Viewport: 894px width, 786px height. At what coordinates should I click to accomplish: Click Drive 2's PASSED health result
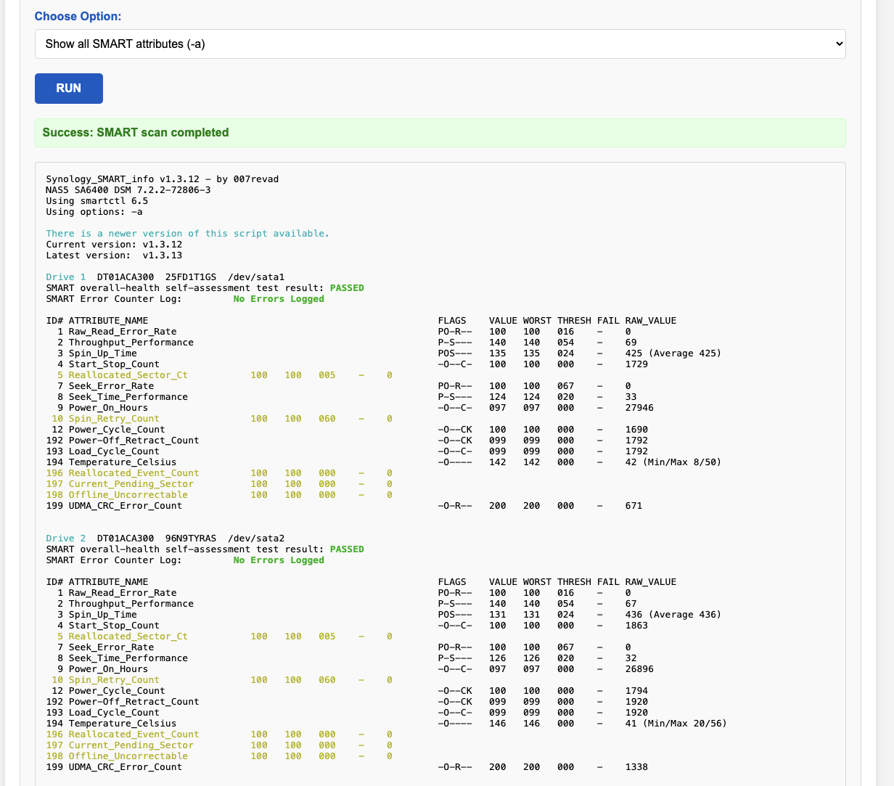[x=347, y=549]
